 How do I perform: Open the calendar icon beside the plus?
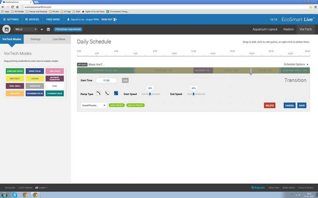48,29
